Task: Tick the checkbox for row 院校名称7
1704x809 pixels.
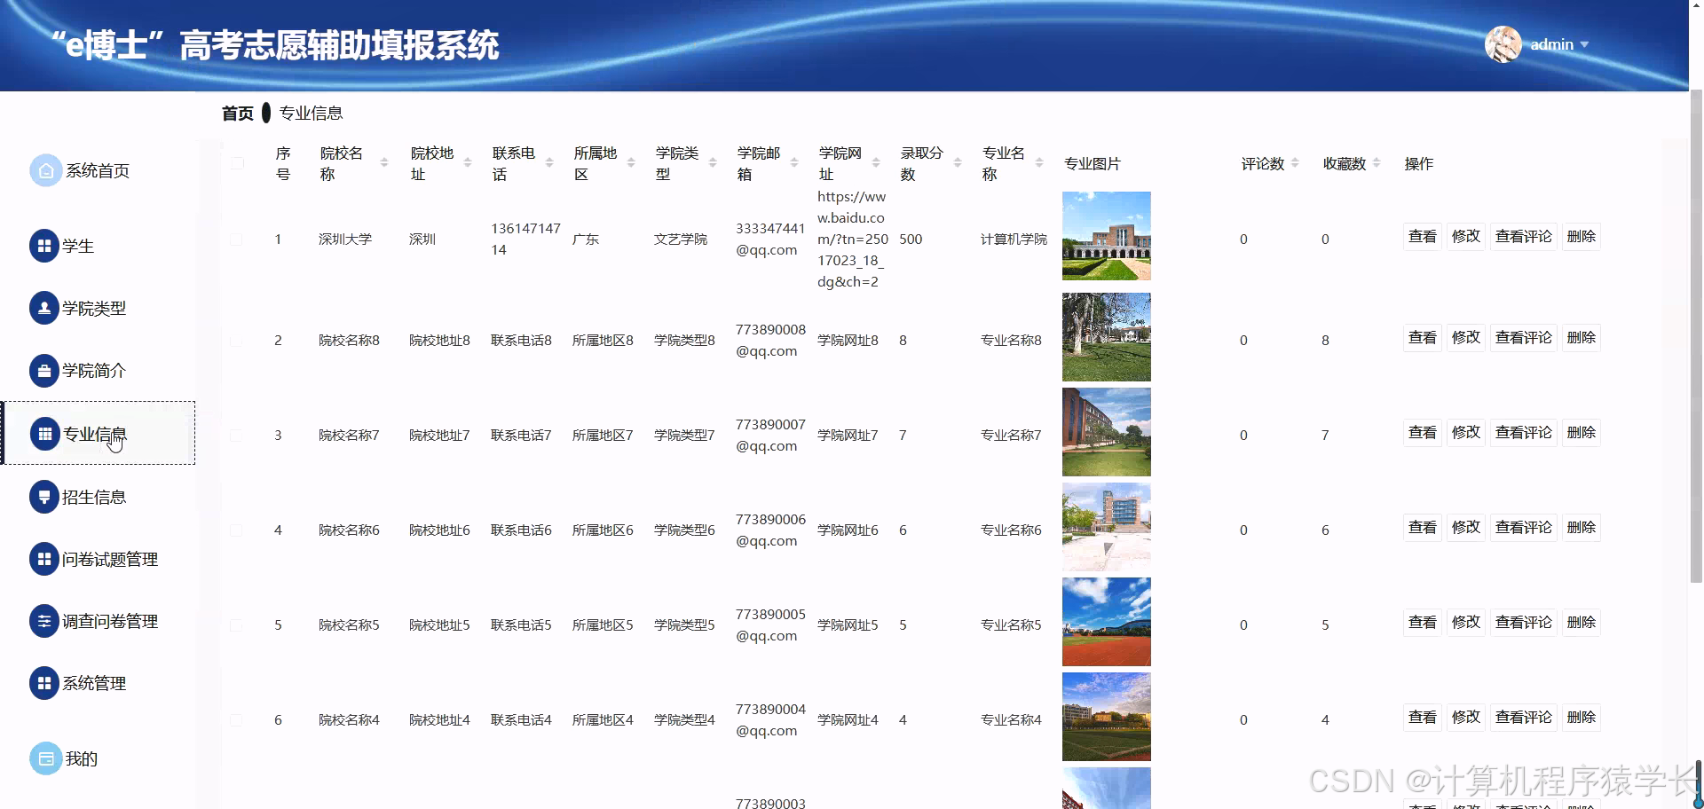Action: (236, 436)
